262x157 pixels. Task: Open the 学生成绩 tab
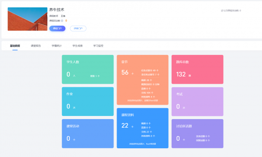tap(77, 46)
